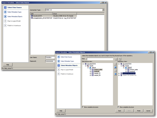
Task: Click products table icon in Data source view
Action: coord(93,71)
